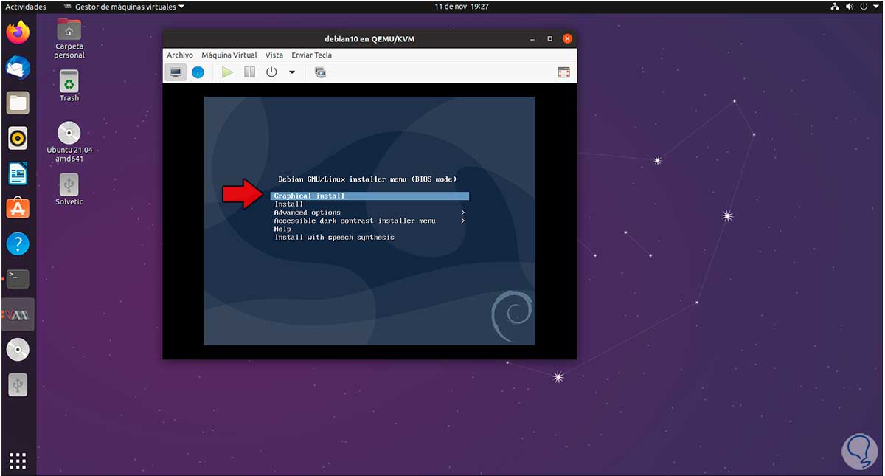Viewport: 885px width, 476px height.
Task: Open Rhythmbox music player from dock
Action: click(x=18, y=138)
